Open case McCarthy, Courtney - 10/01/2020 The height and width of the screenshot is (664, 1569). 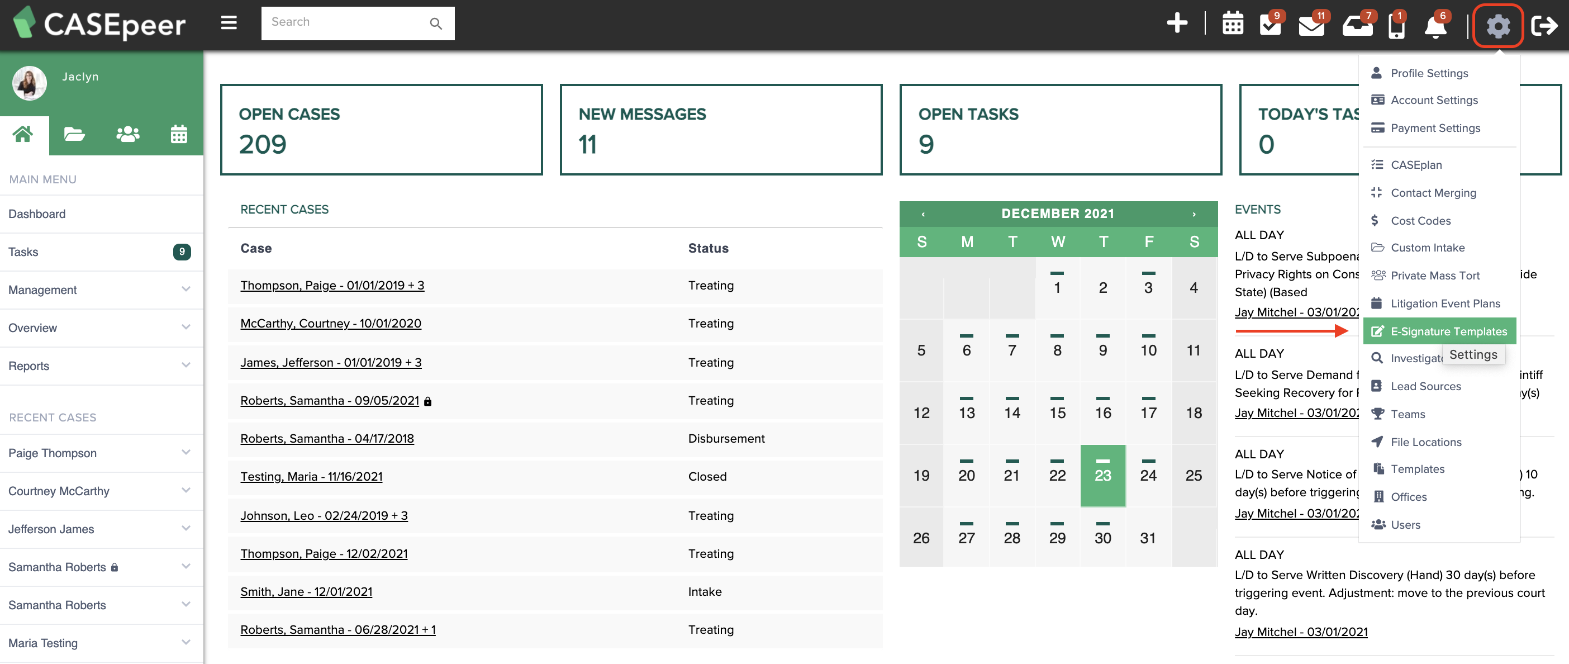[331, 324]
